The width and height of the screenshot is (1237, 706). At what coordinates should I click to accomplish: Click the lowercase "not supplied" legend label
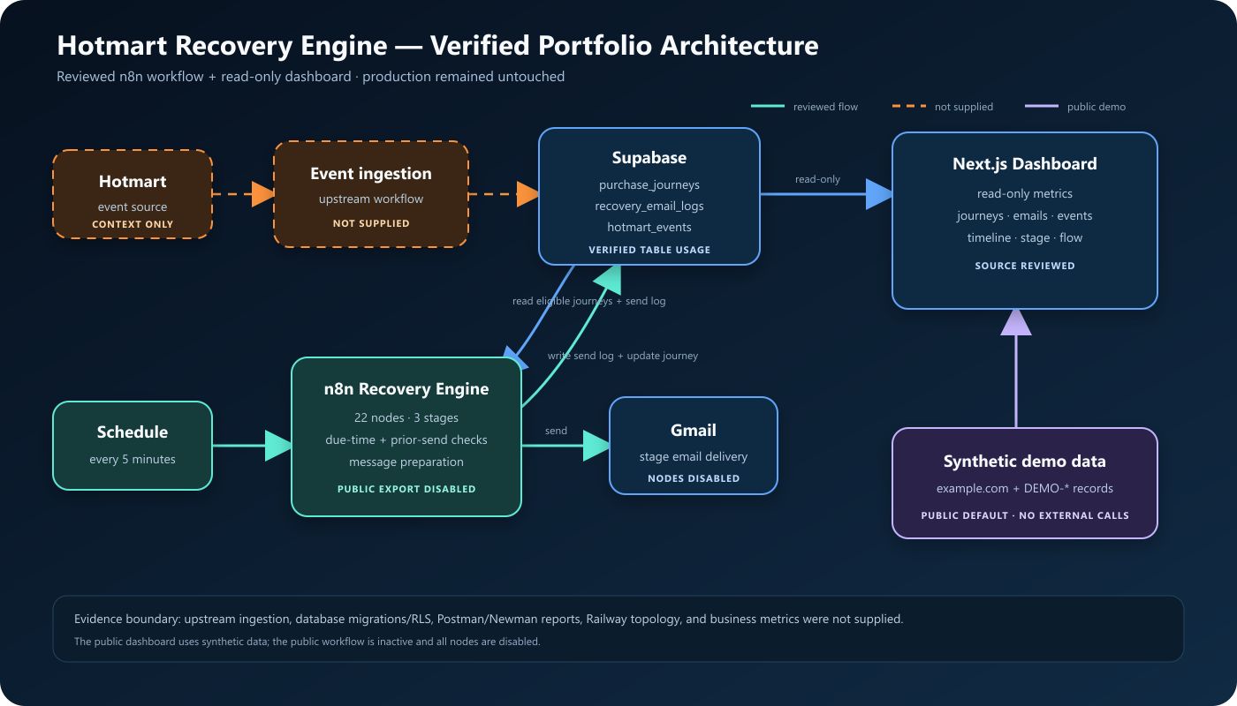coord(964,107)
